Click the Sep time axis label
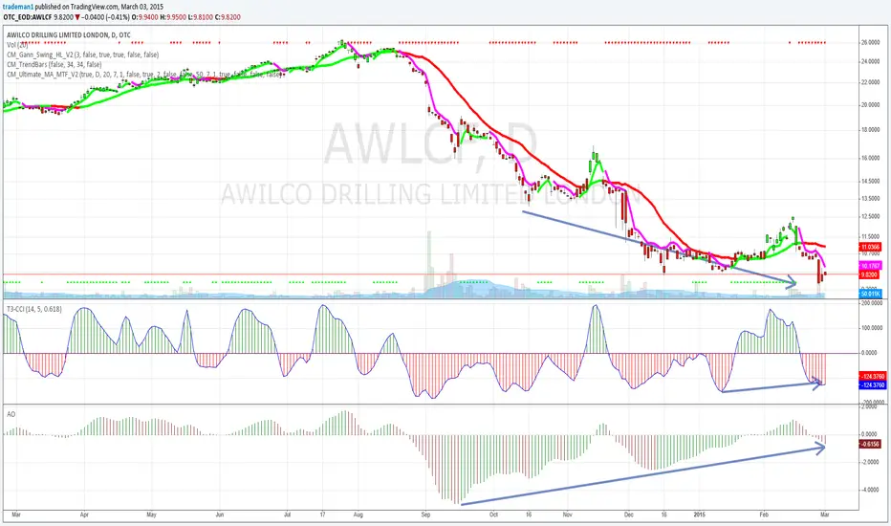This screenshot has height=526, width=891. click(x=426, y=515)
